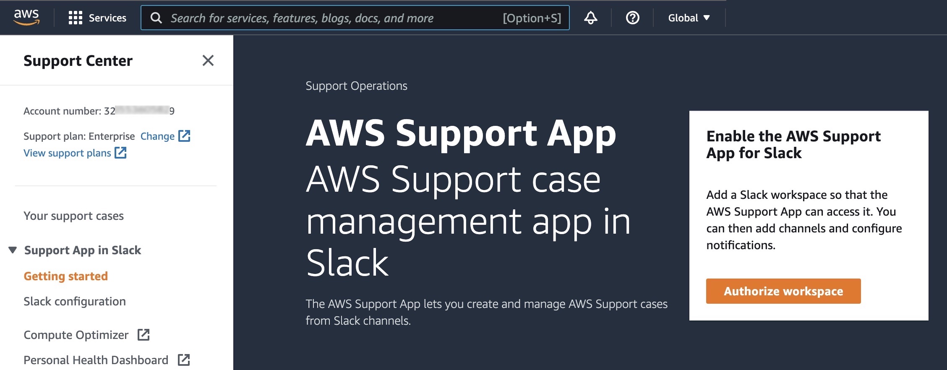
Task: Click the Support plan: Enterprise text
Action: click(79, 136)
